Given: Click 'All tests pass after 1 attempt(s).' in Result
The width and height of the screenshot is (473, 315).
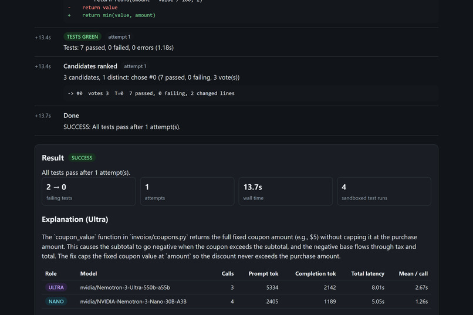Looking at the screenshot, I should 86,172.
